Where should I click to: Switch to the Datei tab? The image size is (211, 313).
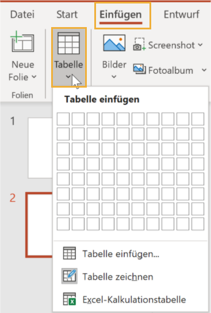coord(22,14)
